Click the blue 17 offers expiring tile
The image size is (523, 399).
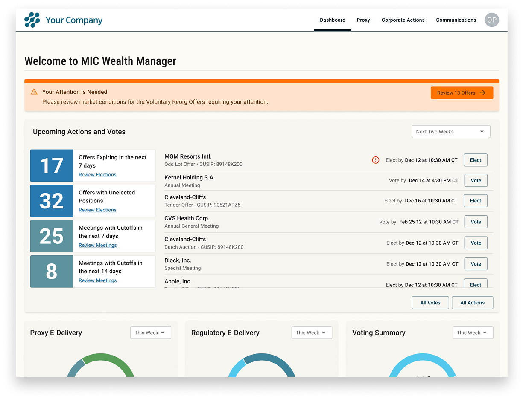pos(52,166)
